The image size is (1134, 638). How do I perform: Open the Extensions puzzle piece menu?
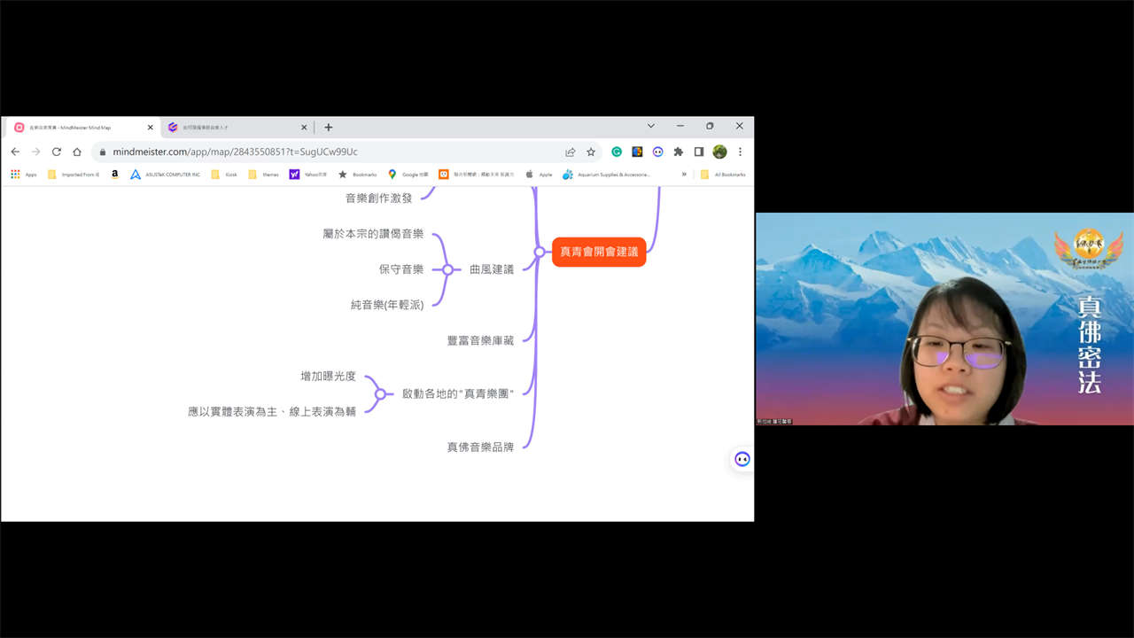click(679, 152)
